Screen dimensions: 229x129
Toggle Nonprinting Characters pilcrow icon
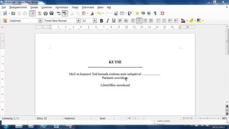155,13
